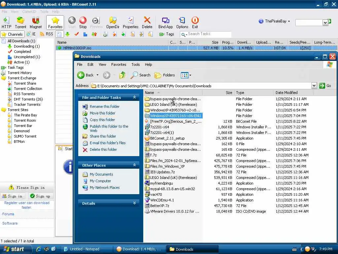Collapse the Other Places panel
The height and width of the screenshot is (254, 338).
pyautogui.click(x=135, y=165)
